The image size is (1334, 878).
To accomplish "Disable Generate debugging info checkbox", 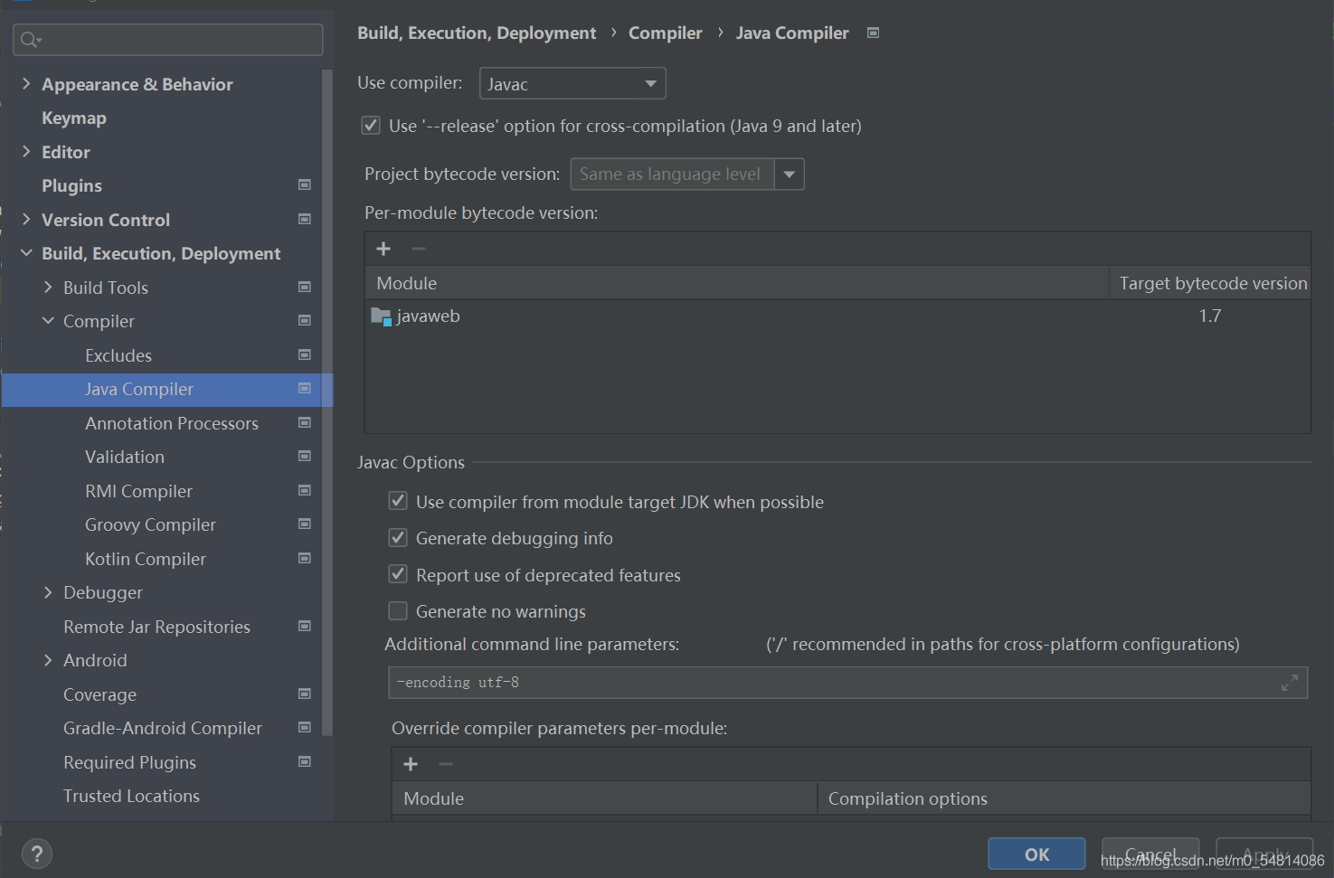I will click(398, 538).
